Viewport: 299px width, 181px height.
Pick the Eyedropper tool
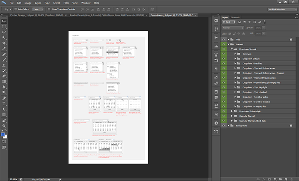point(4,48)
